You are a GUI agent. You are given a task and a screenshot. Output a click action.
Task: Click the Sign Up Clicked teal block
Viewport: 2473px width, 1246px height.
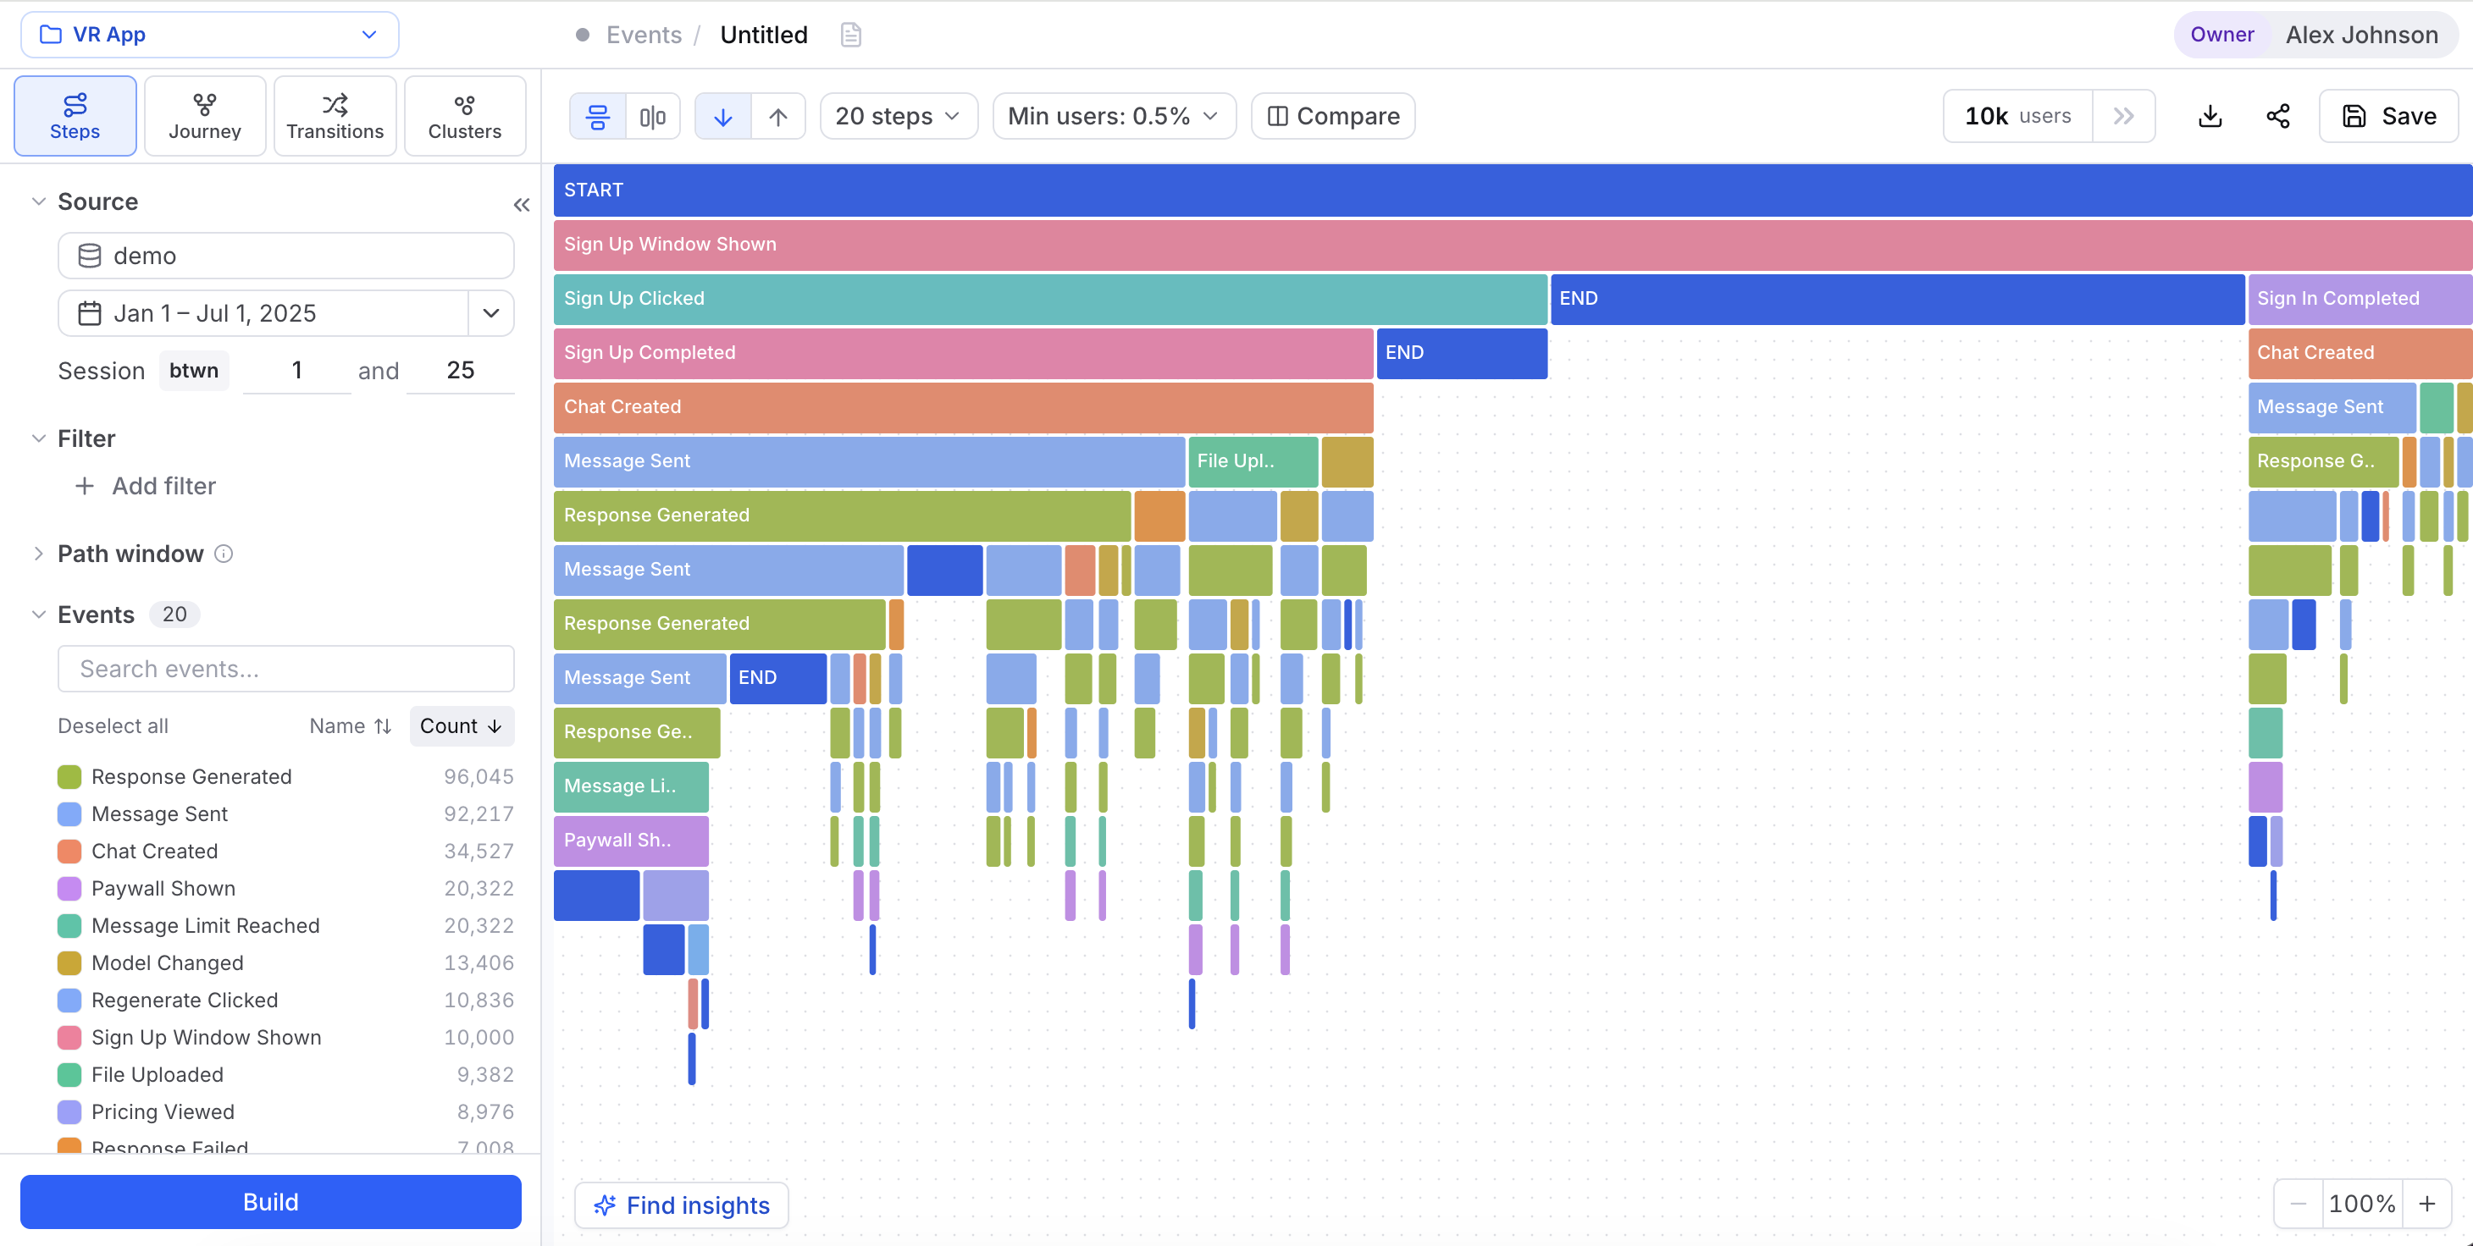[1050, 298]
